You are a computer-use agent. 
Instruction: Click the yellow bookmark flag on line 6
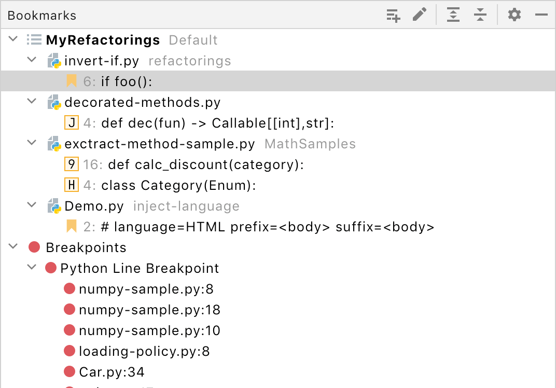(72, 81)
